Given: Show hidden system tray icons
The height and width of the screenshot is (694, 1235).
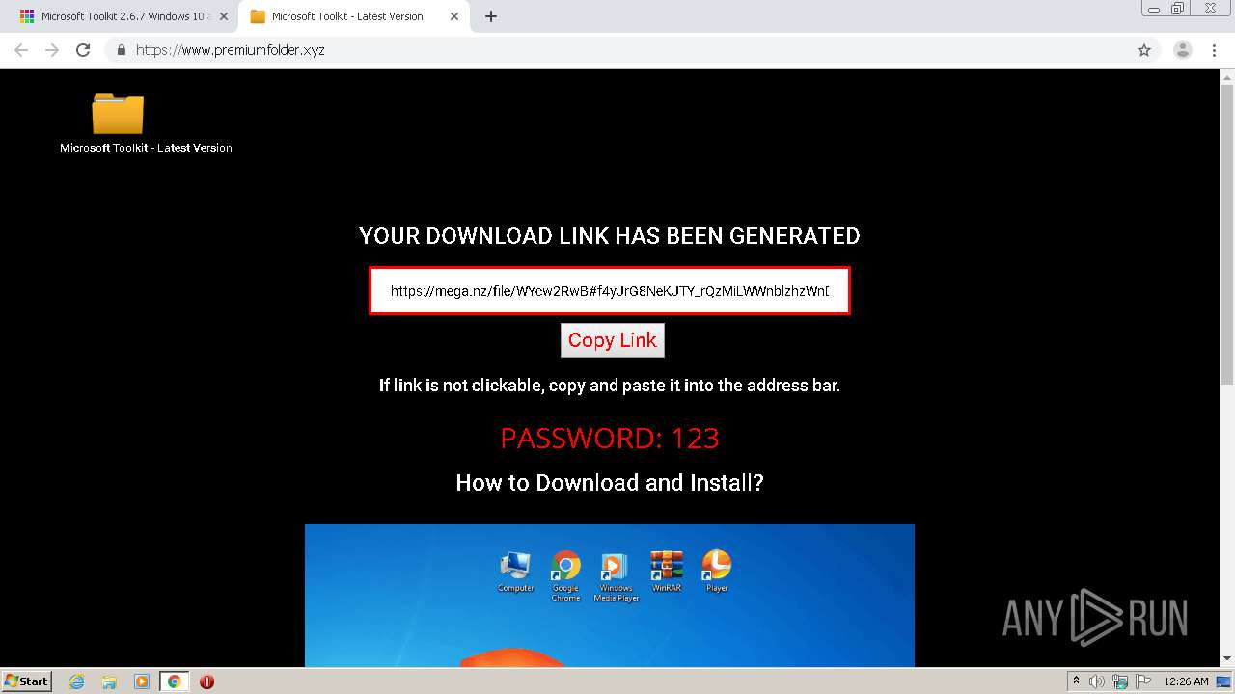Looking at the screenshot, I should click(x=1077, y=681).
